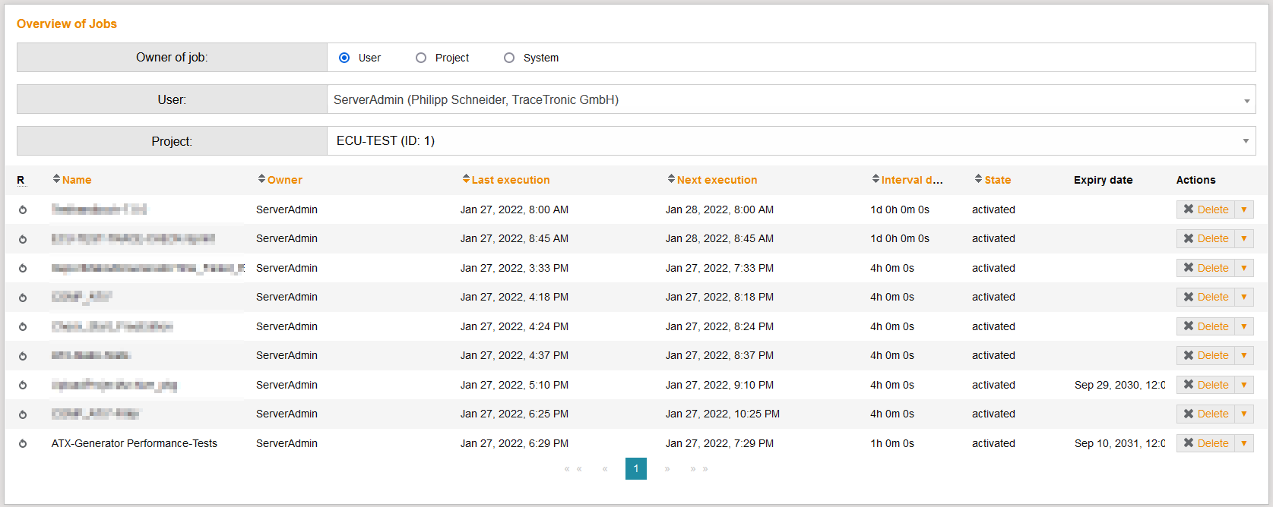Delete the ATX-Generator Performance-Tests job
Screen dimensions: 1273x507
pyautogui.click(x=1205, y=443)
